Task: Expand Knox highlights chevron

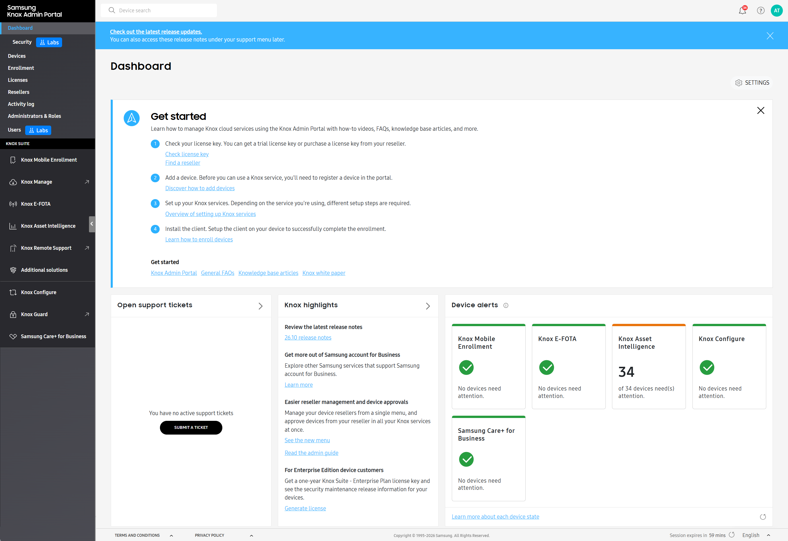Action: point(428,306)
